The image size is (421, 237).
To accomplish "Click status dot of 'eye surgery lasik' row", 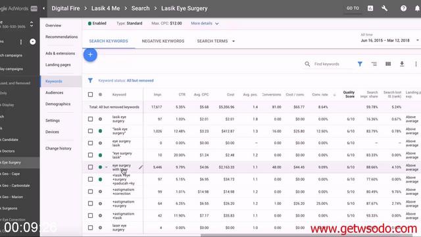I will pyautogui.click(x=100, y=143).
